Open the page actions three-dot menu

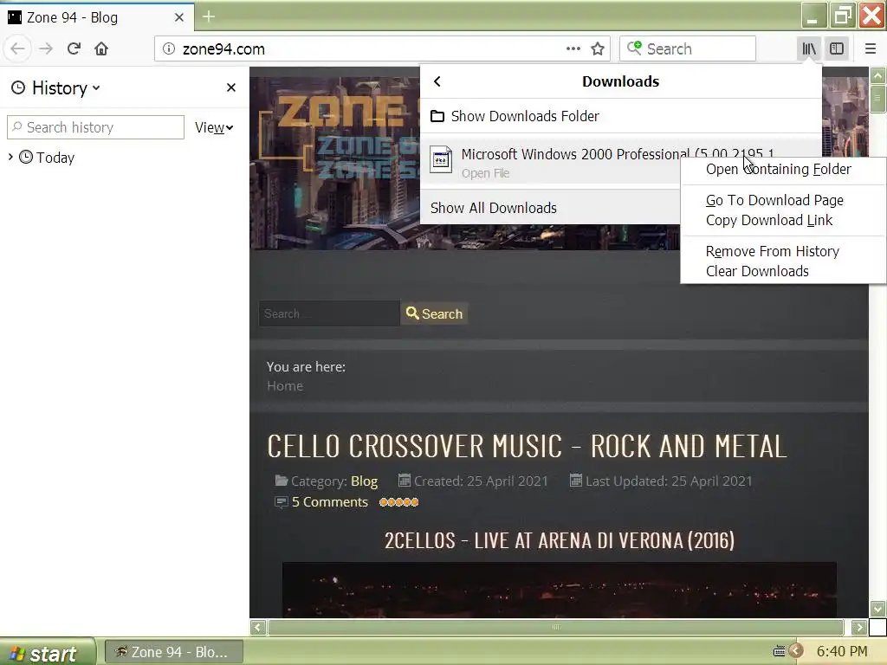(x=573, y=48)
